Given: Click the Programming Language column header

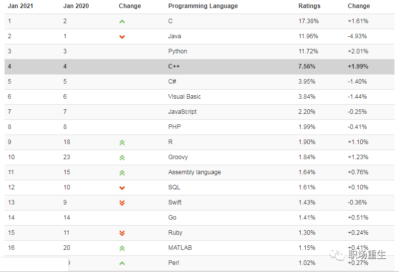Looking at the screenshot, I should 203,6.
